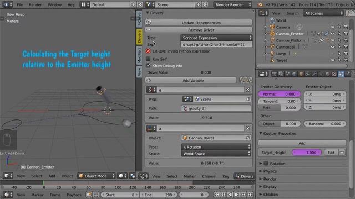
Task: Toggle Use Self checkbox
Action: tap(148, 59)
